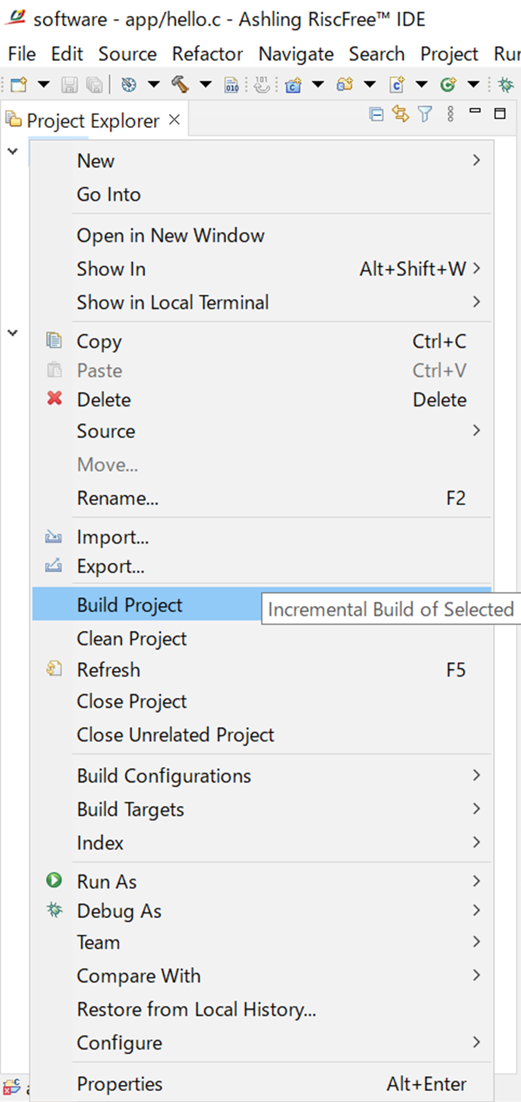
Task: Click Collapse All in Project Explorer toolbar
Action: [x=377, y=114]
